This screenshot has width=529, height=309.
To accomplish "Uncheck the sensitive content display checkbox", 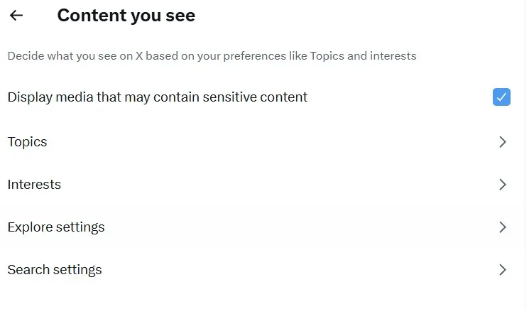I will pyautogui.click(x=501, y=97).
